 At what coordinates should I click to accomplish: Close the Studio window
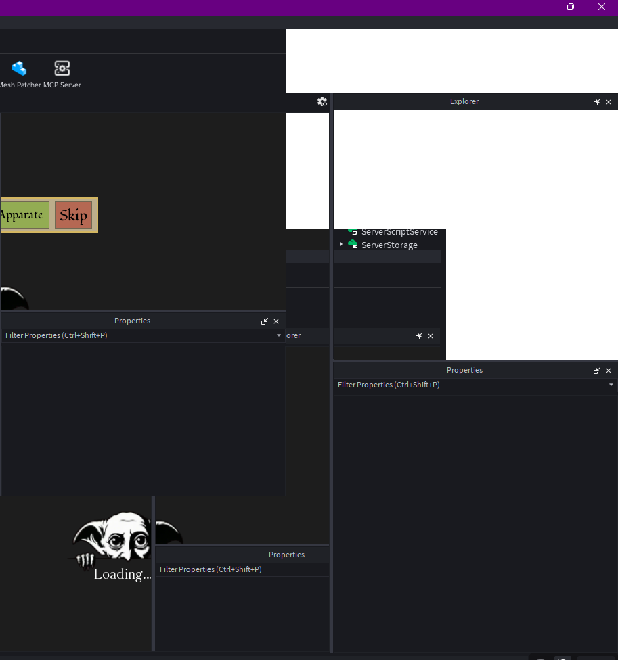tap(602, 7)
